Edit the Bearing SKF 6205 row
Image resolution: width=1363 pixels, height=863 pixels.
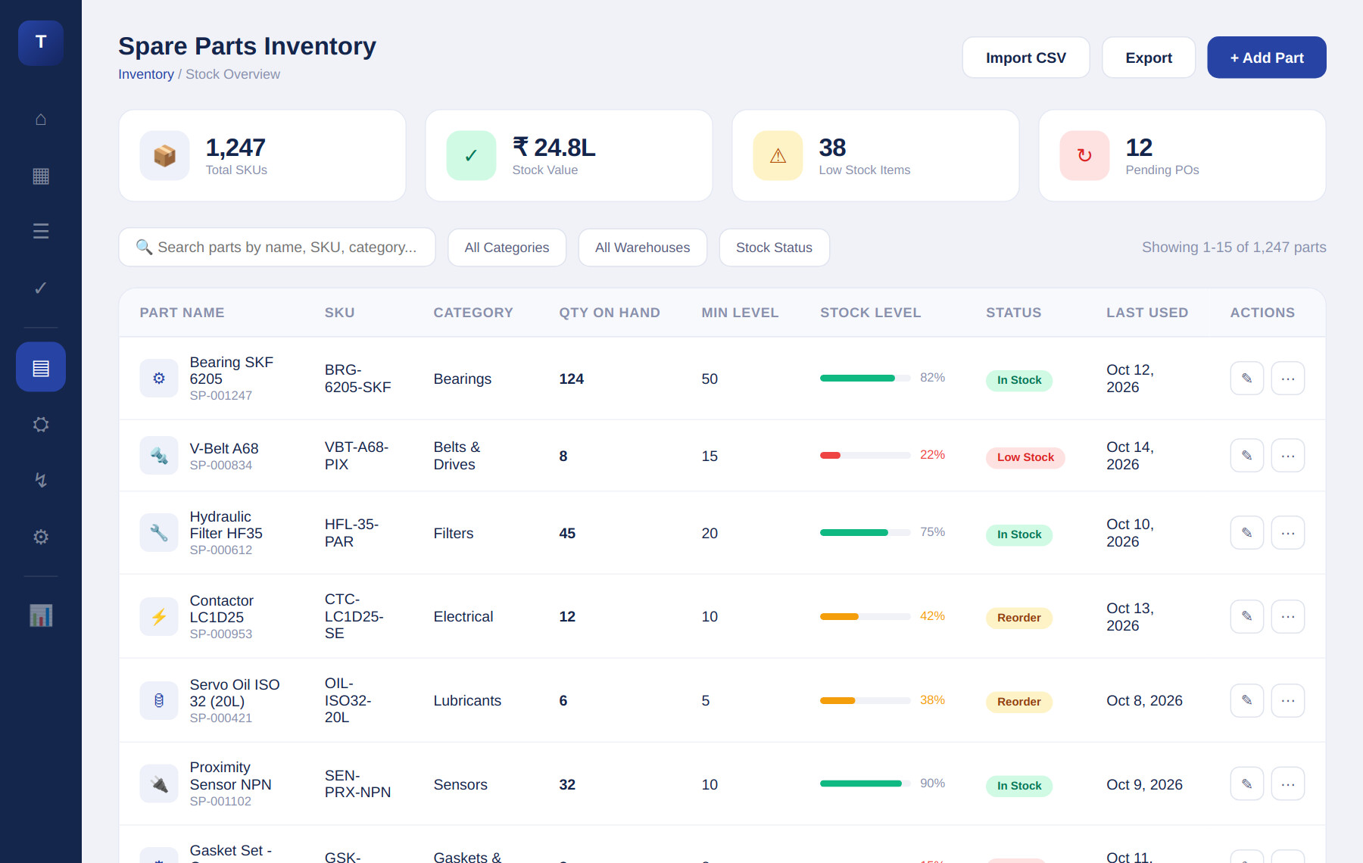(x=1246, y=379)
